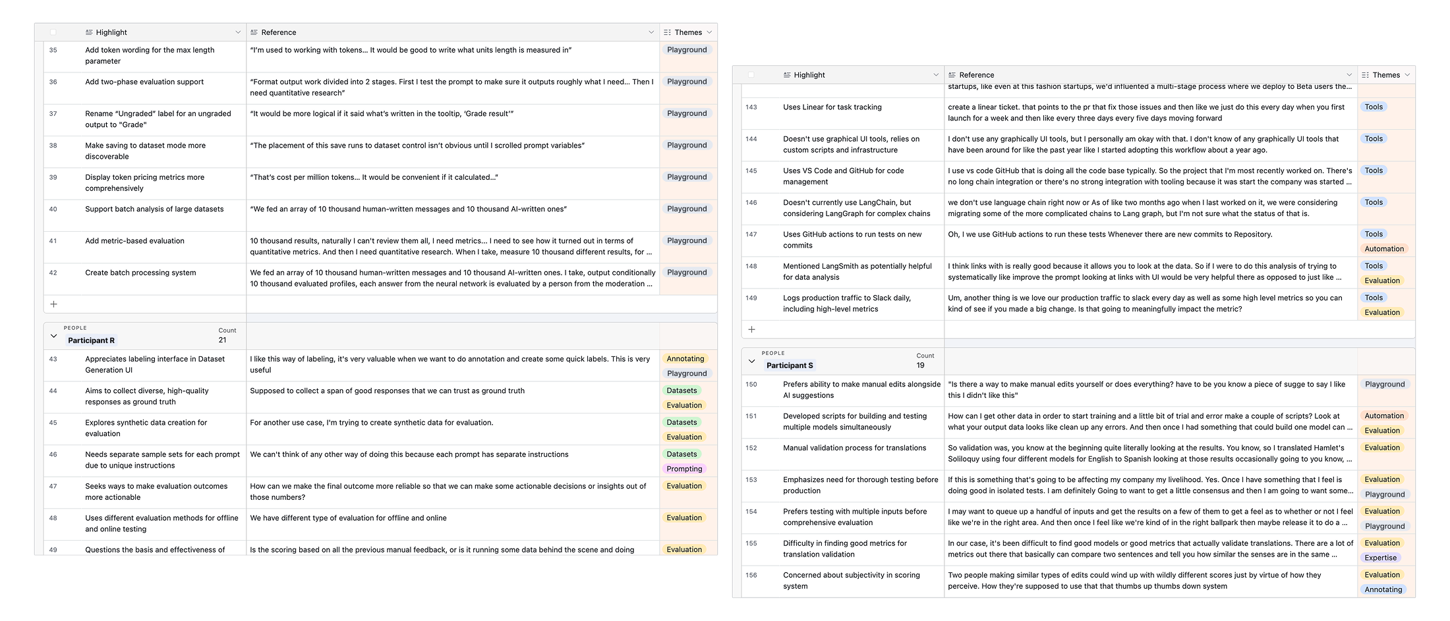This screenshot has height=621, width=1450.
Task: Click the Count 19 summary for Participant S
Action: pyautogui.click(x=925, y=361)
